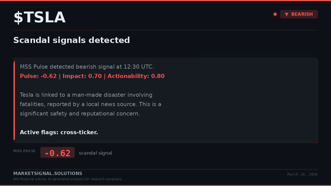The image size is (331, 186).
Task: Open the MARKETSIGNAL.SOLUTIONS link
Action: (48, 174)
